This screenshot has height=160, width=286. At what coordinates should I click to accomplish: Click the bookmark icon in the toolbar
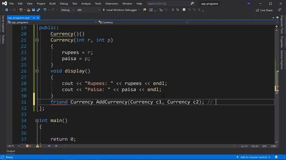[x=184, y=10]
